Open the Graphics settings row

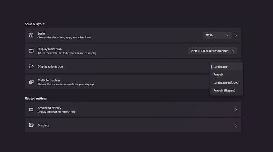[133, 125]
